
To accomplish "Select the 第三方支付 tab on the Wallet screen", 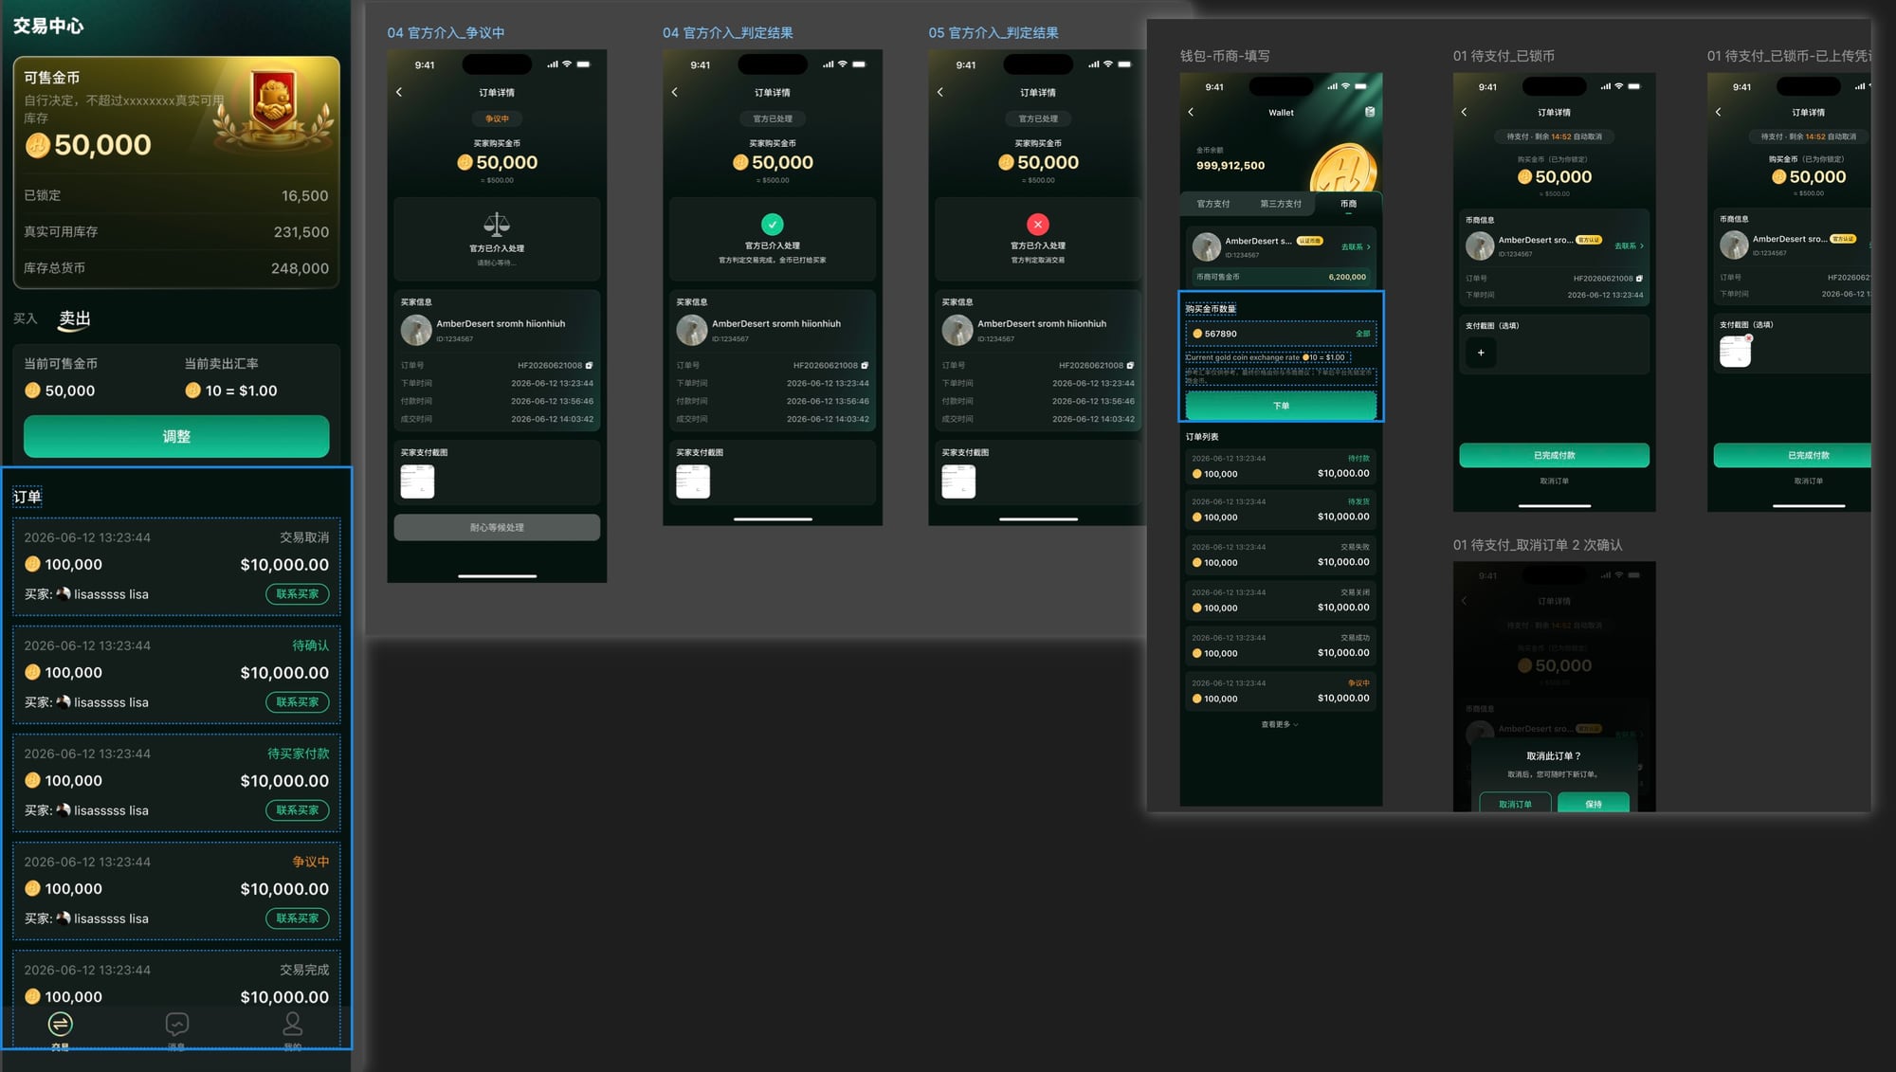I will tap(1281, 204).
